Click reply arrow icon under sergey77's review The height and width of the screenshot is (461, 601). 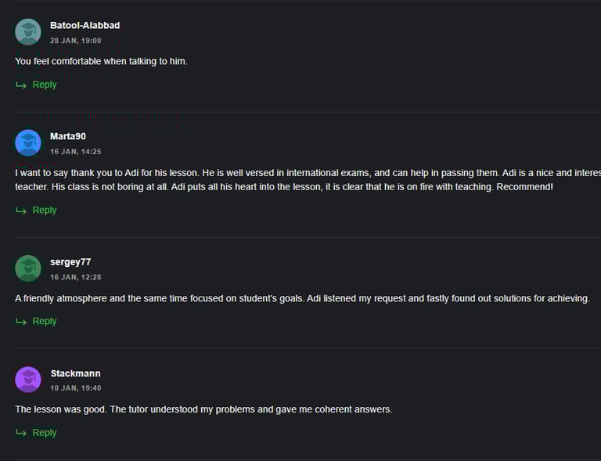click(21, 322)
